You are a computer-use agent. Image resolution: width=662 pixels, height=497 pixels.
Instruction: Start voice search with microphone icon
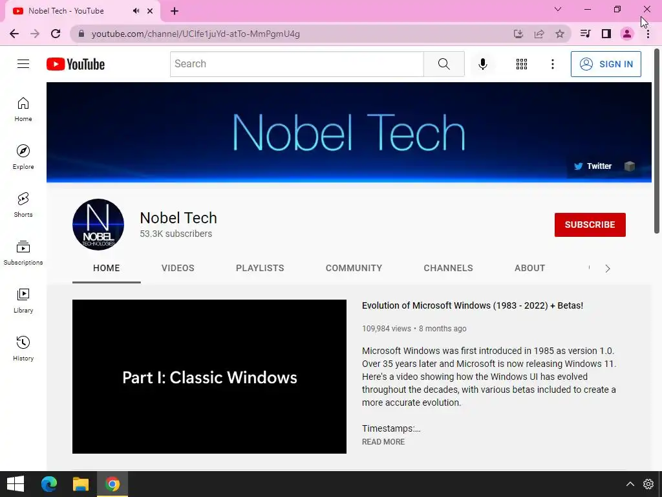(482, 64)
